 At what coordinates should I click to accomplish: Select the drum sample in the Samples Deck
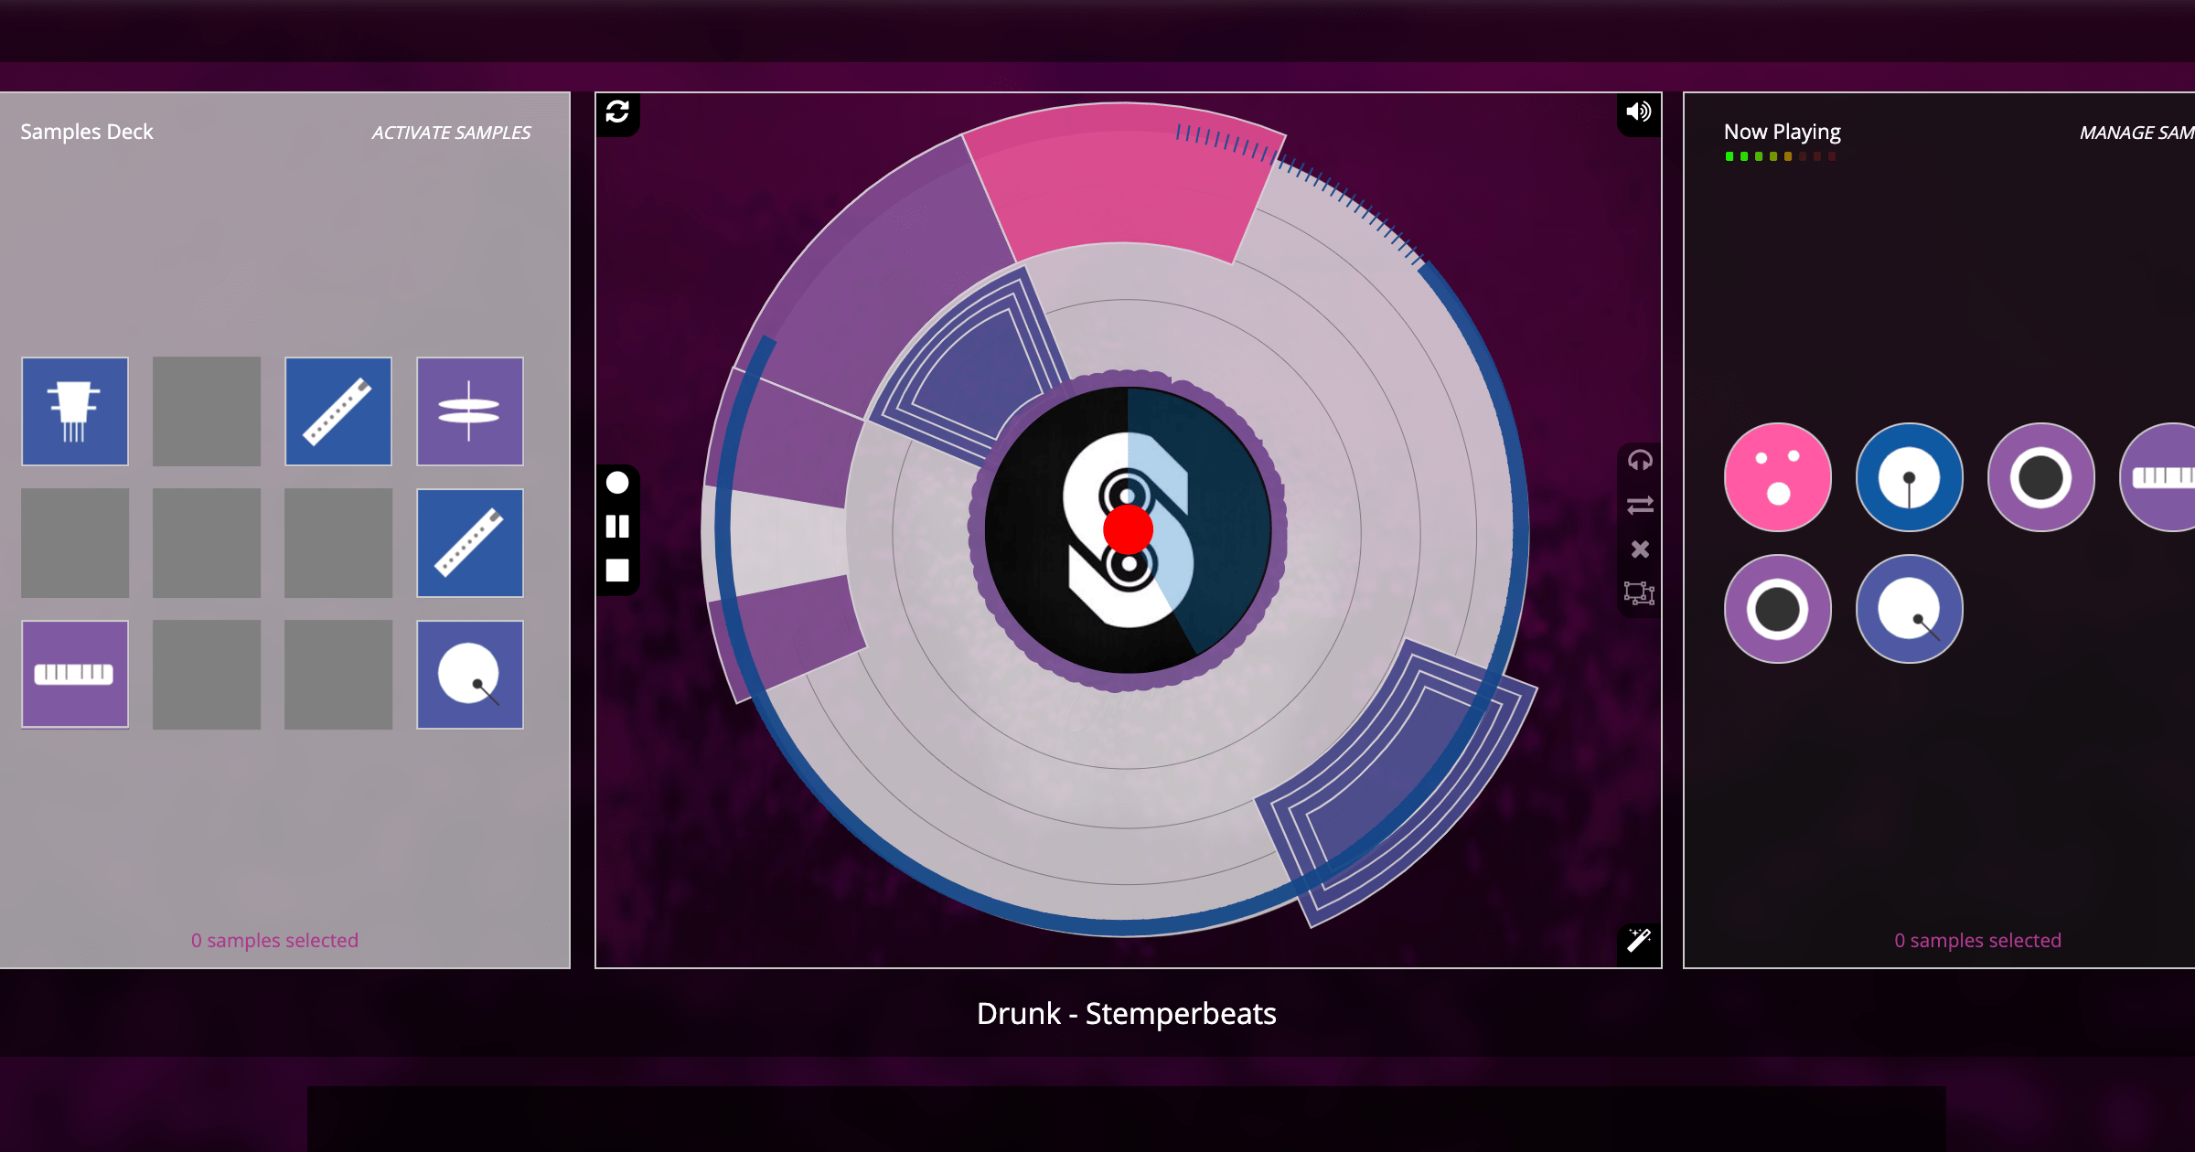pos(470,675)
